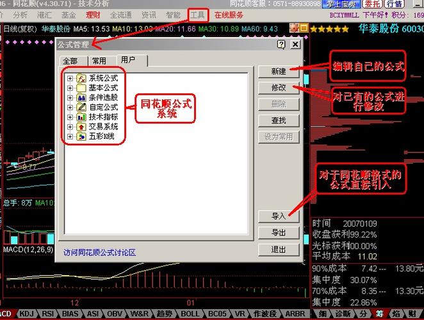The width and height of the screenshot is (424, 320).
Task: Click the 导入 button
Action: [x=279, y=216]
